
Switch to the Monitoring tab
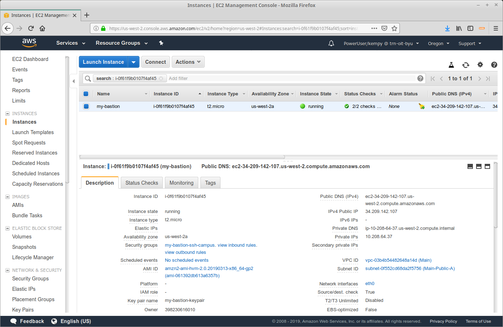tap(181, 183)
